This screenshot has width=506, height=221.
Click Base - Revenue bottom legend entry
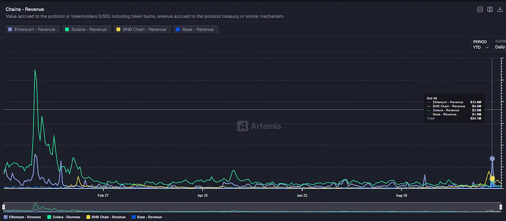click(146, 217)
